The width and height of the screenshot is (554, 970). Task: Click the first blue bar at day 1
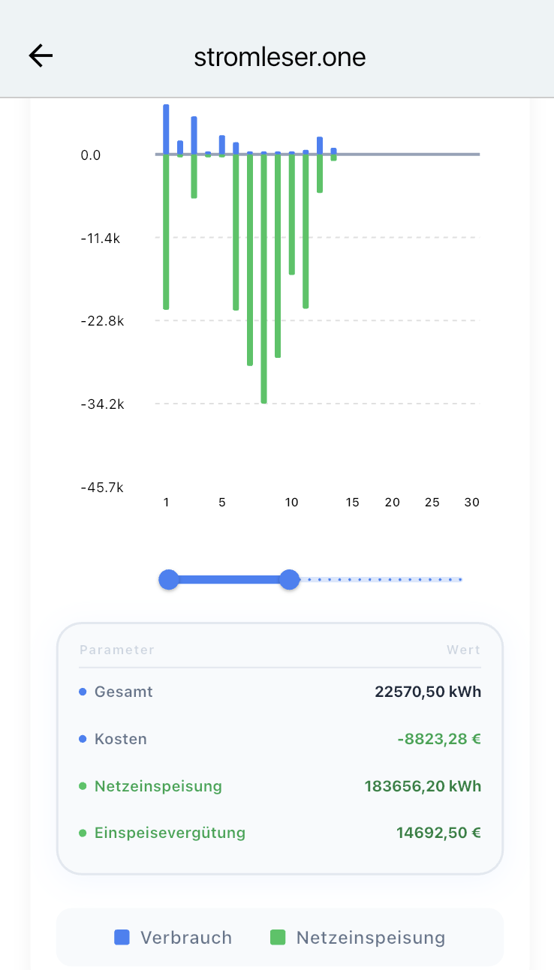[x=166, y=129]
